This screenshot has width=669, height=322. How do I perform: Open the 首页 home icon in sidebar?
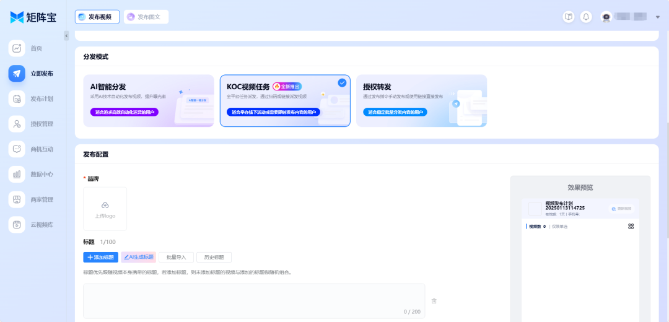point(17,48)
